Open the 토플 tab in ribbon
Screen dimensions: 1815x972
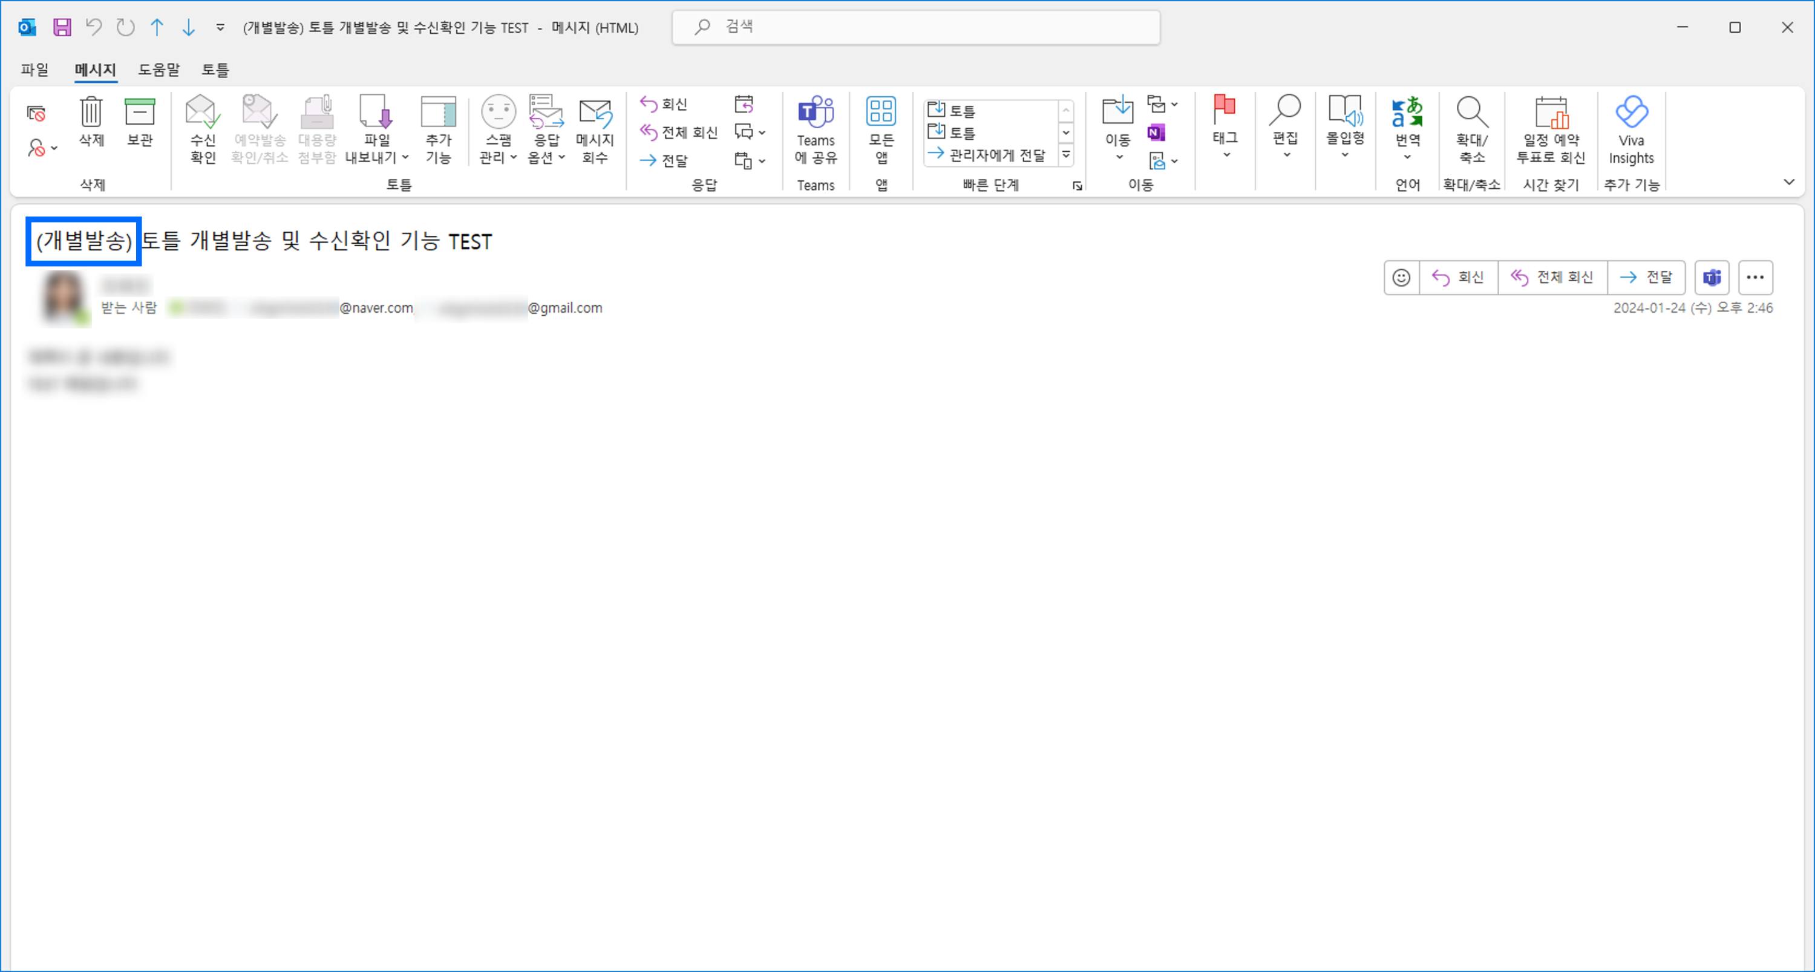click(x=216, y=70)
